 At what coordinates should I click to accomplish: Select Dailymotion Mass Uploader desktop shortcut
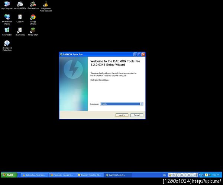(x=46, y=6)
